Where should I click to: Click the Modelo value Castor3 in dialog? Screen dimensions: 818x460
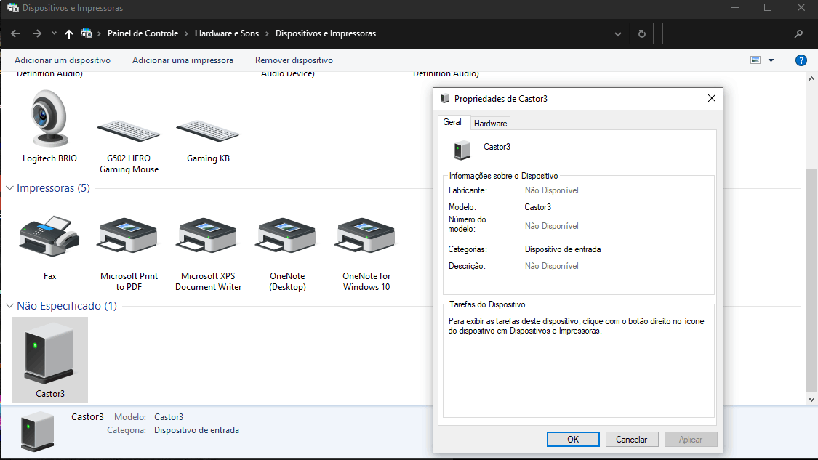pos(538,207)
